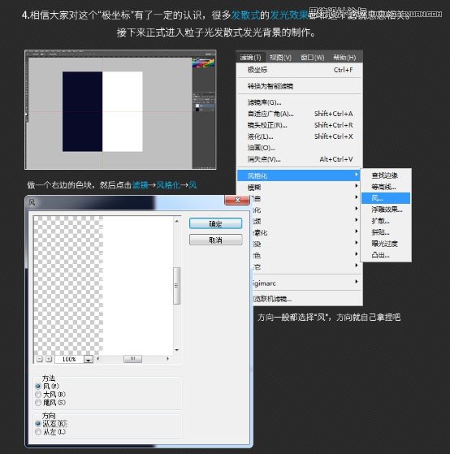Screen dimensions: 450x454
Task: Choose 油画(O)... menu entry
Action: pos(300,148)
